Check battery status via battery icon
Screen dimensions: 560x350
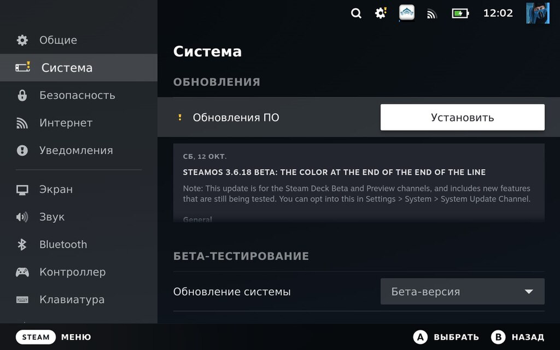tap(460, 13)
